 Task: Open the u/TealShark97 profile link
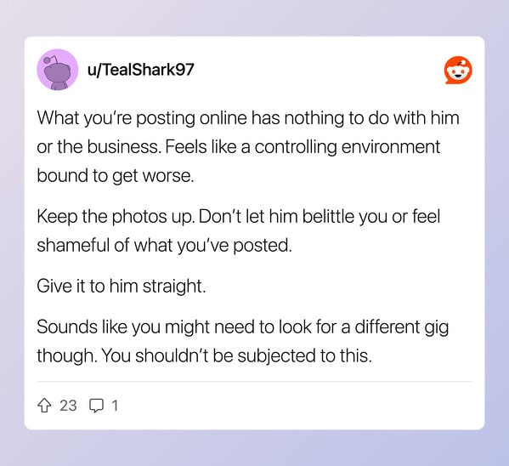(140, 70)
